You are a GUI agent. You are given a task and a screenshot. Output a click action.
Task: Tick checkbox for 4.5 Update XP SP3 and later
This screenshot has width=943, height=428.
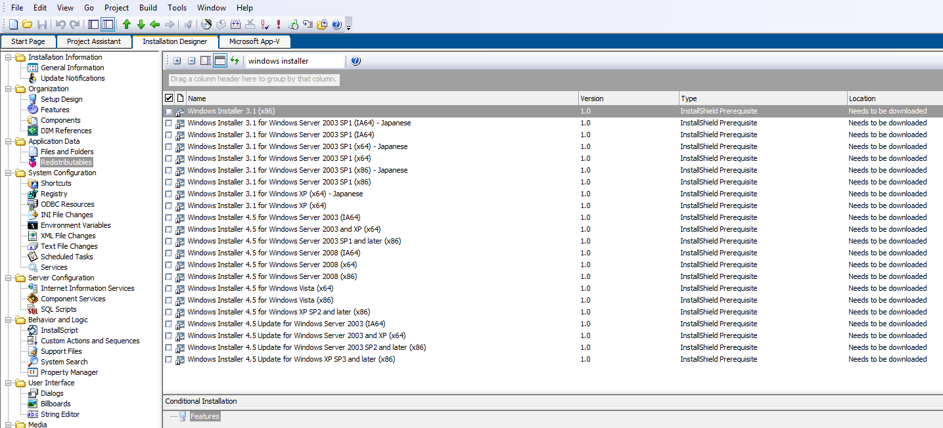tap(169, 359)
